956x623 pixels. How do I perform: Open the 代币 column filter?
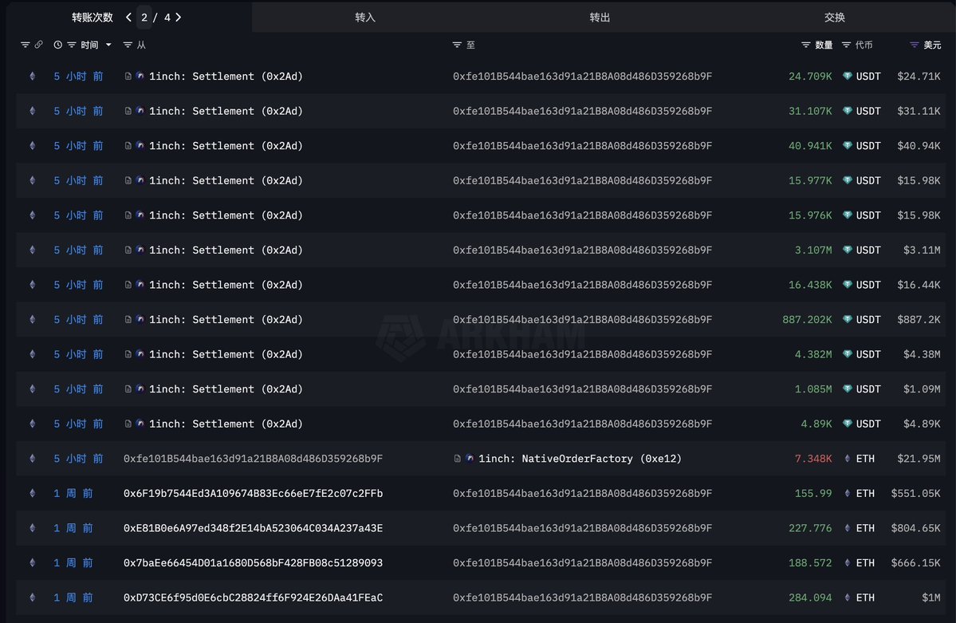[x=846, y=45]
